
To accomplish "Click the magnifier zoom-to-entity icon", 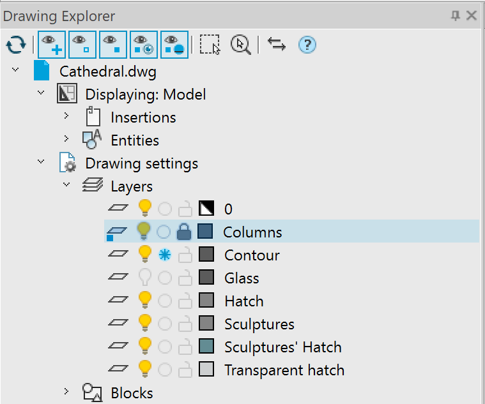I will [x=240, y=45].
